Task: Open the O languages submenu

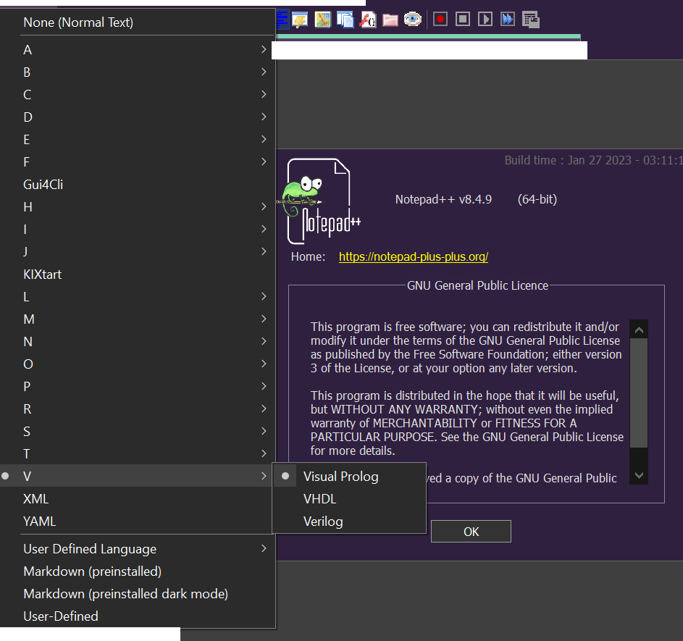Action: (138, 364)
